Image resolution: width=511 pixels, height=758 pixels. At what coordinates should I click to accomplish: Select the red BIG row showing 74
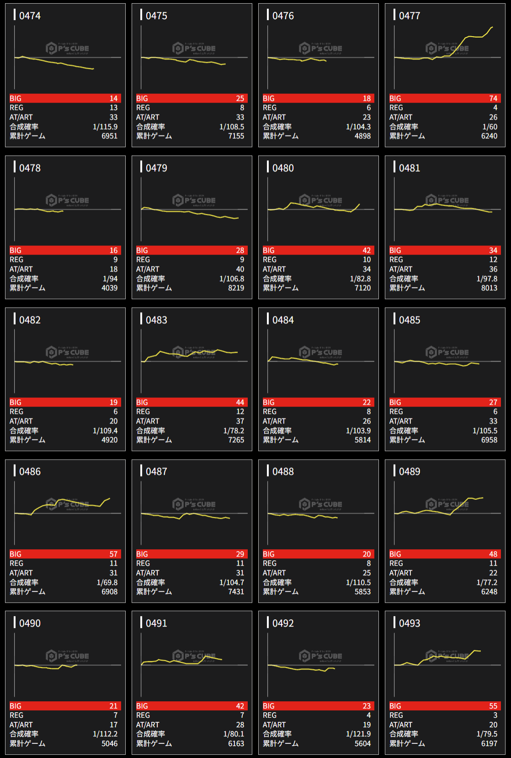445,98
